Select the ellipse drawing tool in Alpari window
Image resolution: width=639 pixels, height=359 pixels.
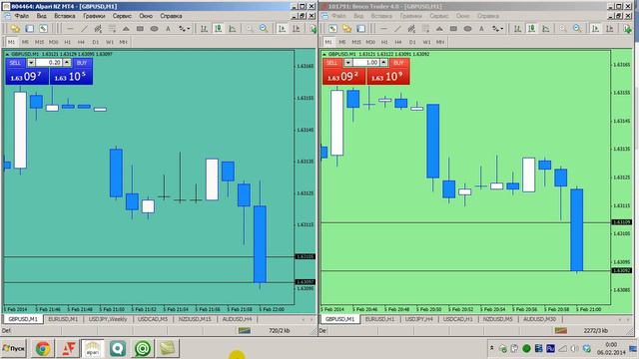(x=154, y=29)
